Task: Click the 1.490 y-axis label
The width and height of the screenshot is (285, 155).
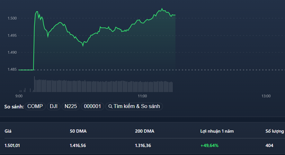Action: click(12, 52)
